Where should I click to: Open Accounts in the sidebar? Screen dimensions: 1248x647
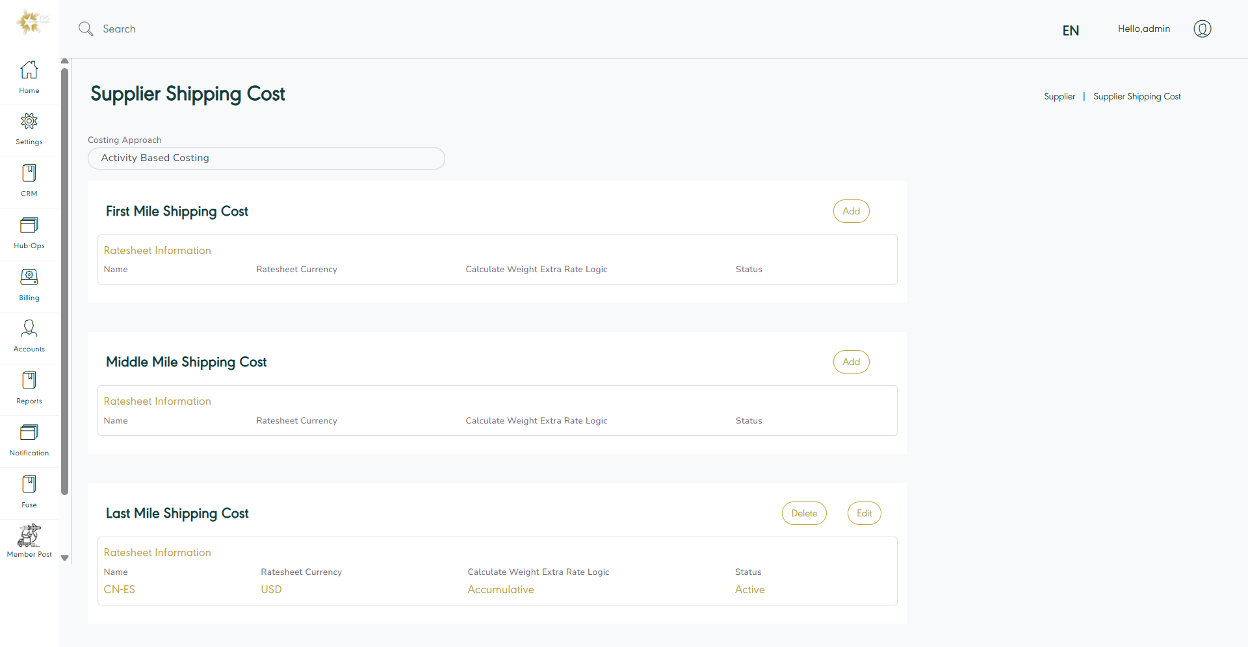pyautogui.click(x=29, y=329)
